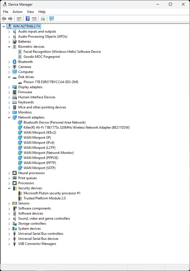The height and width of the screenshot is (271, 190).
Task: Open the View menu
Action: [x=30, y=12]
